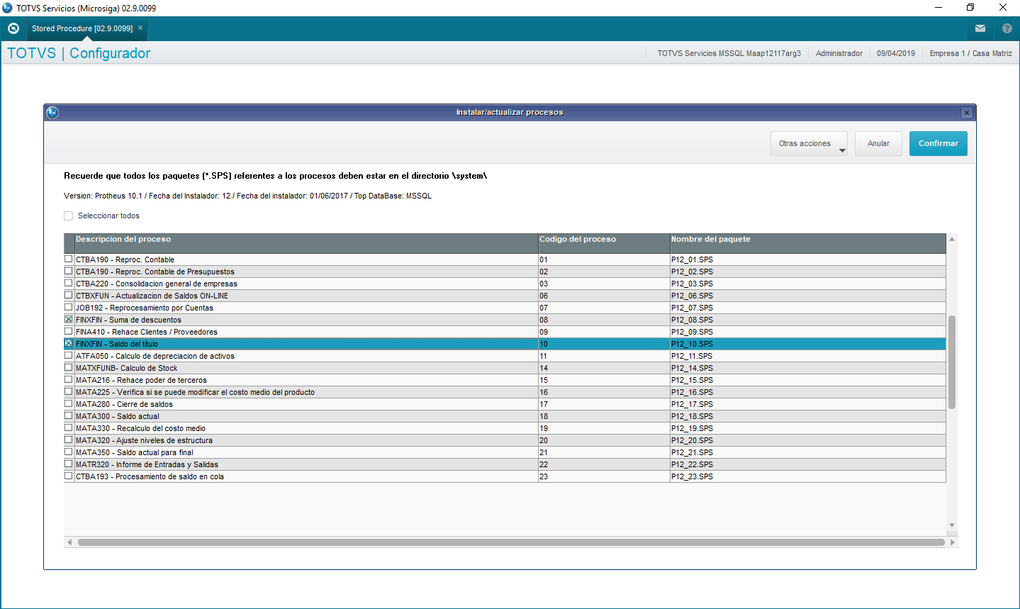The height and width of the screenshot is (609, 1020).
Task: Check MATA330 Recalculo del costo medio checkbox
Action: [x=69, y=428]
